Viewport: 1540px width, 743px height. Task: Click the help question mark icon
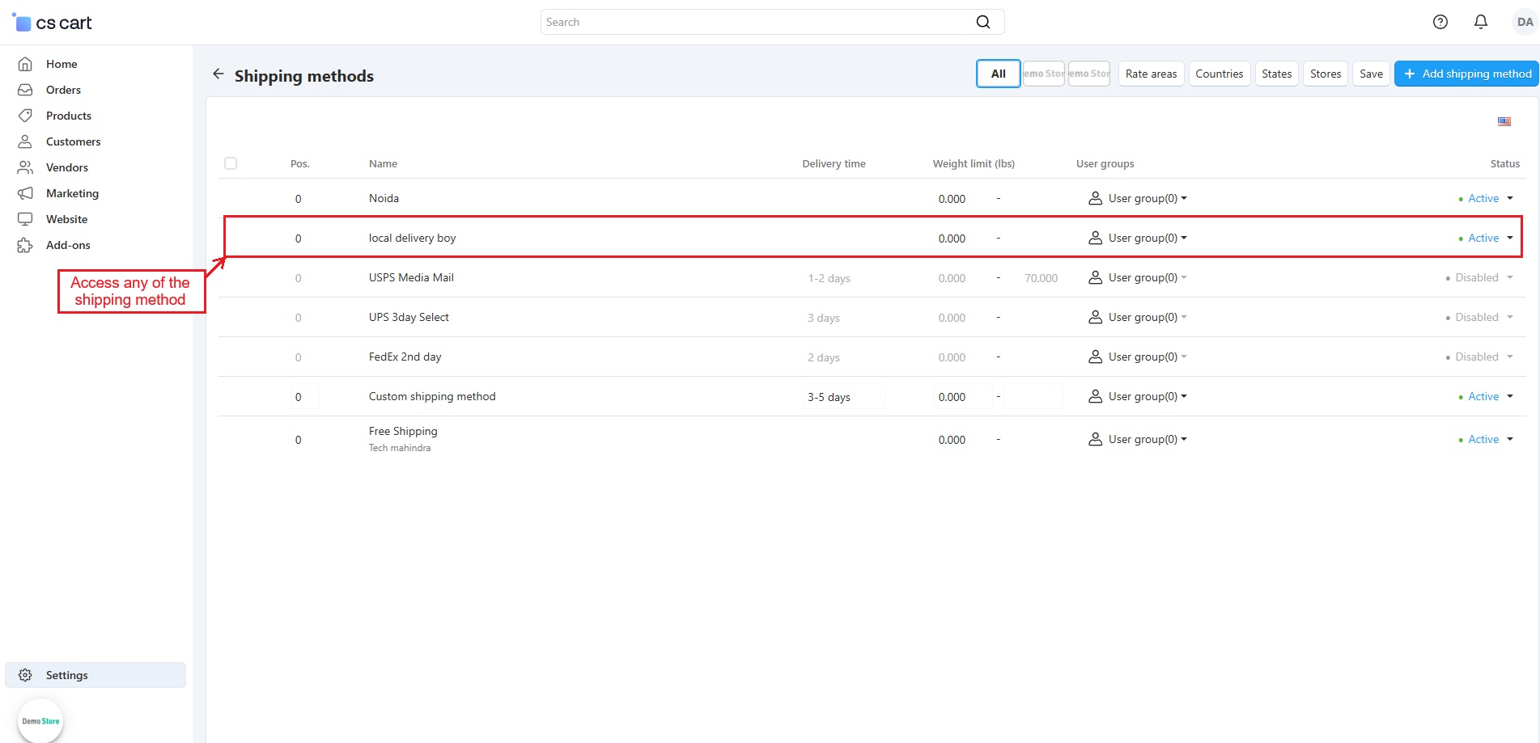click(1440, 22)
